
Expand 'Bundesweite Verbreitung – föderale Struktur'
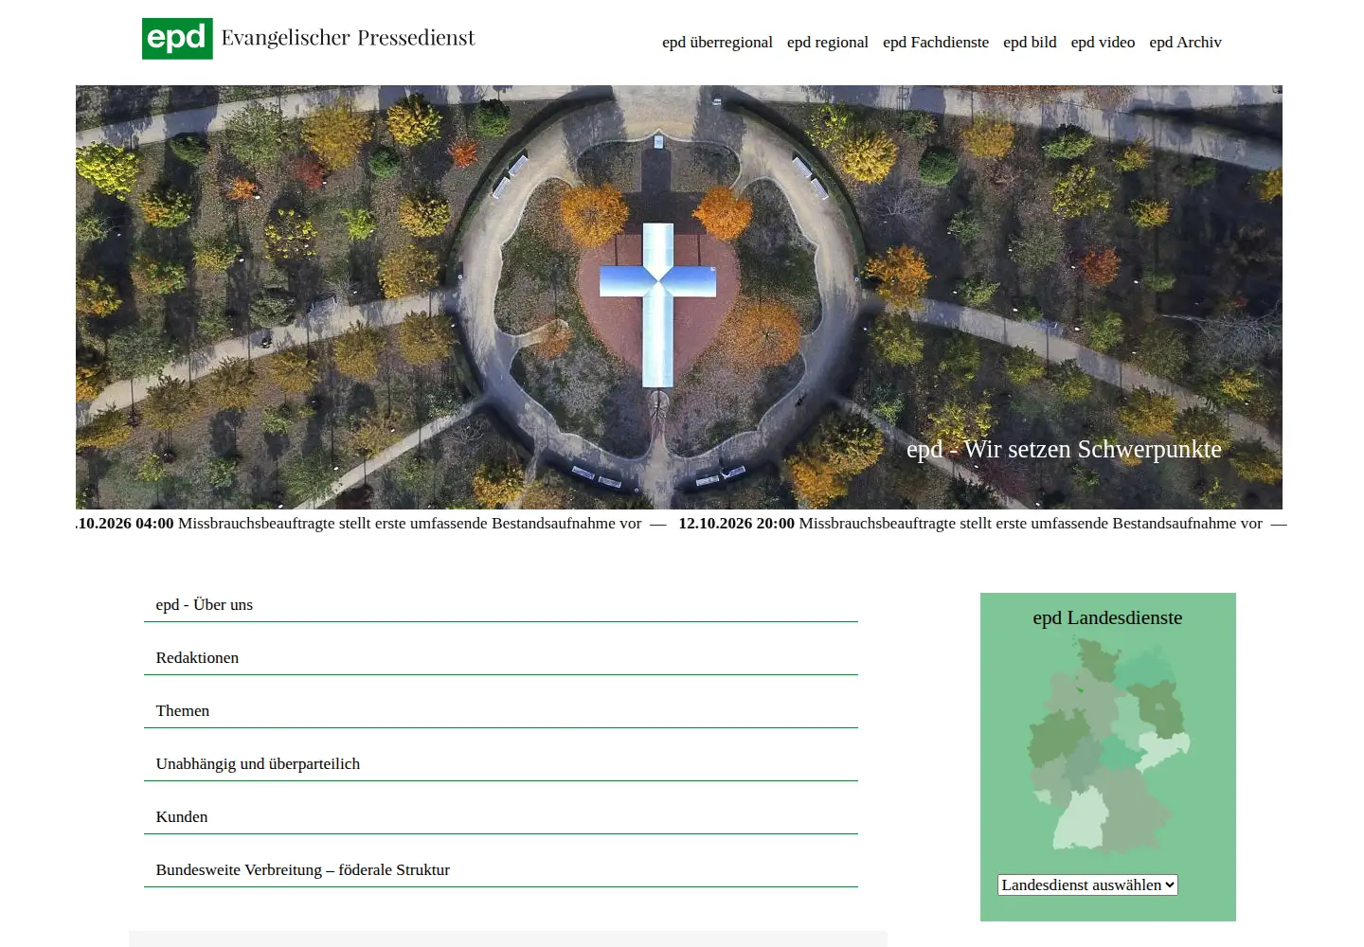(501, 869)
